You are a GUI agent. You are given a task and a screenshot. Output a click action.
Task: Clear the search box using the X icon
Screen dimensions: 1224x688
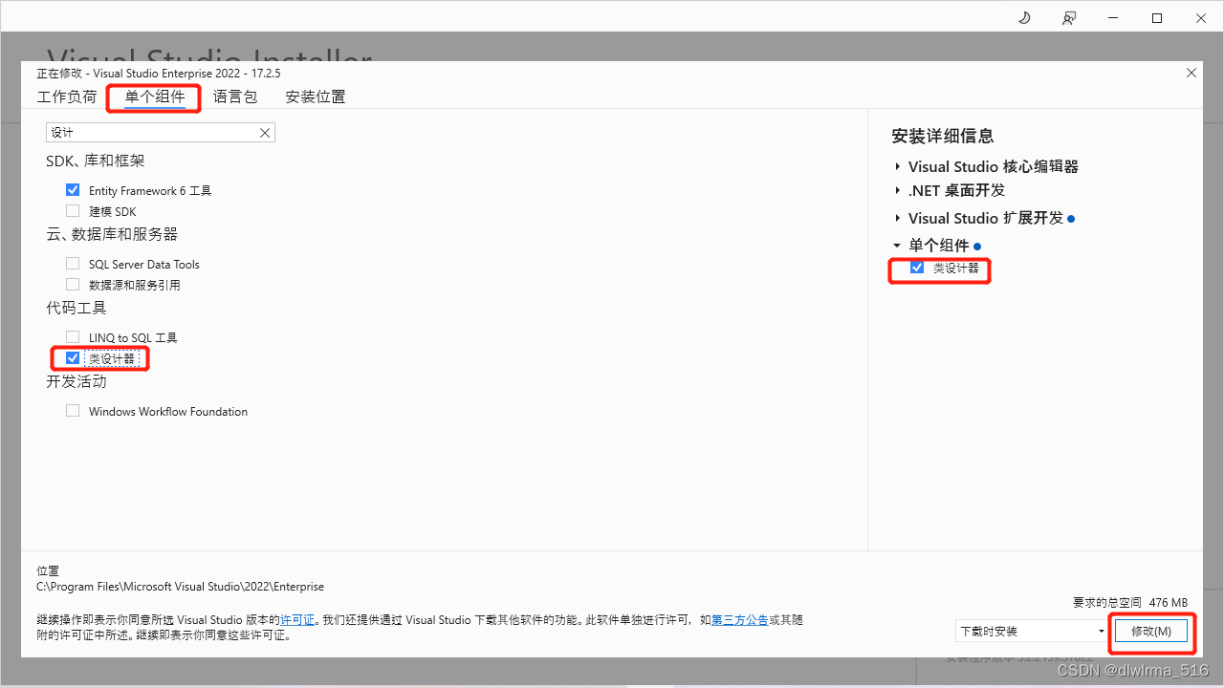click(x=265, y=132)
